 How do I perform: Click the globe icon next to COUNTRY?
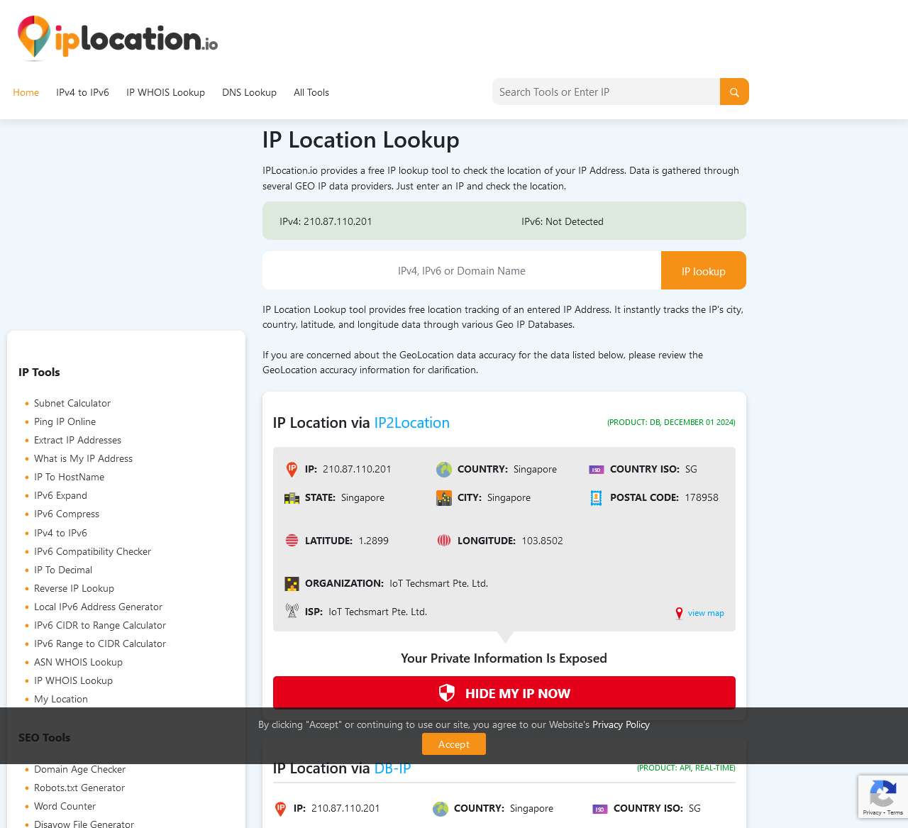point(444,469)
